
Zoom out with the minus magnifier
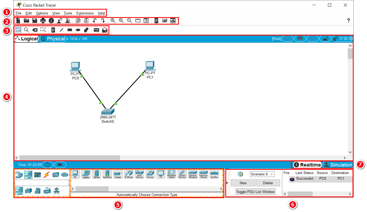tap(130, 21)
